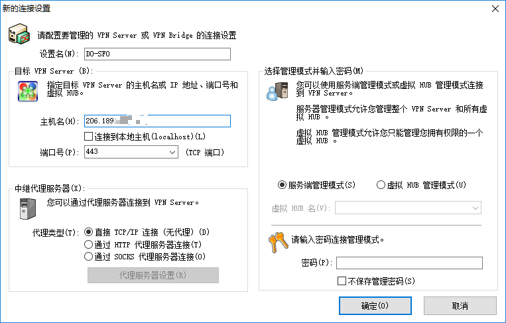The width and height of the screenshot is (506, 323).
Task: Click the target VPN Server globe icon
Action: click(27, 92)
